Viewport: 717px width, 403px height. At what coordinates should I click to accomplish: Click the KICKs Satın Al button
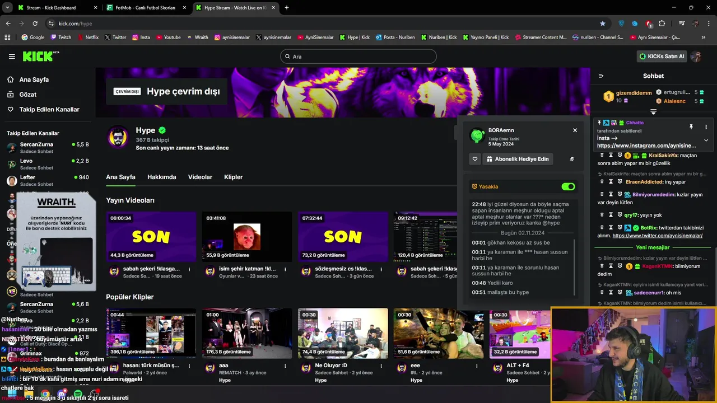pos(663,57)
